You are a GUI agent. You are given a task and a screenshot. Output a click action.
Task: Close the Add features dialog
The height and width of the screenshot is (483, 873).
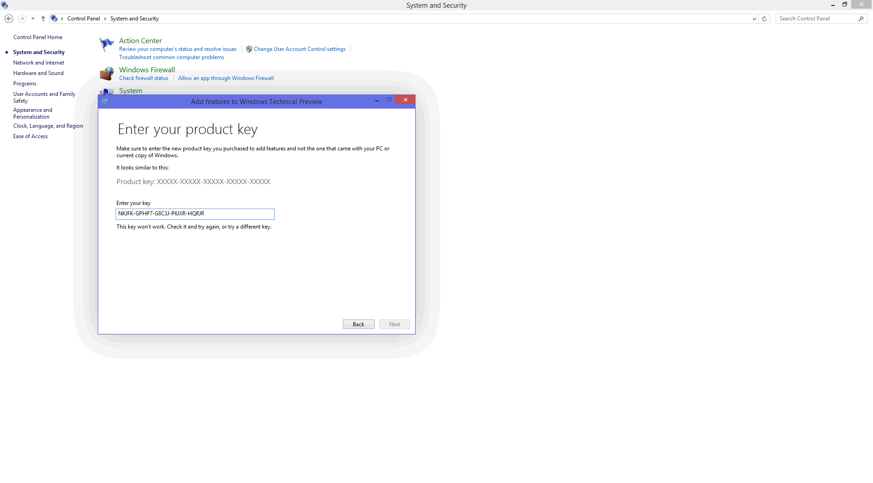pos(405,100)
